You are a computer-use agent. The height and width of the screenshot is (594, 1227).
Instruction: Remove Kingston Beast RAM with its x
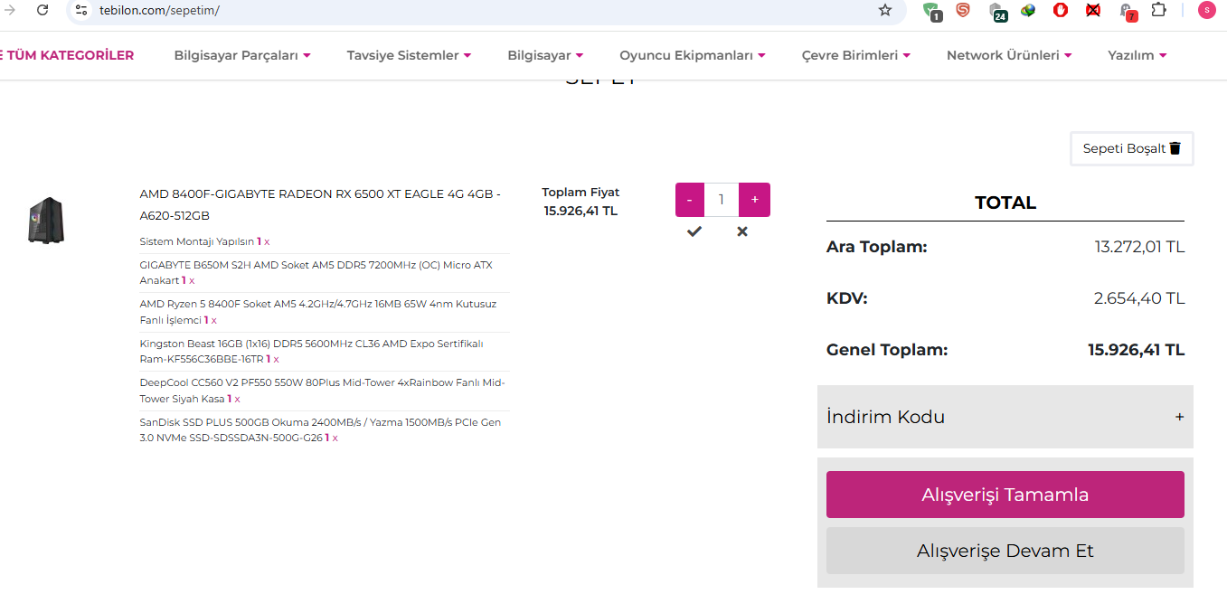coord(276,359)
